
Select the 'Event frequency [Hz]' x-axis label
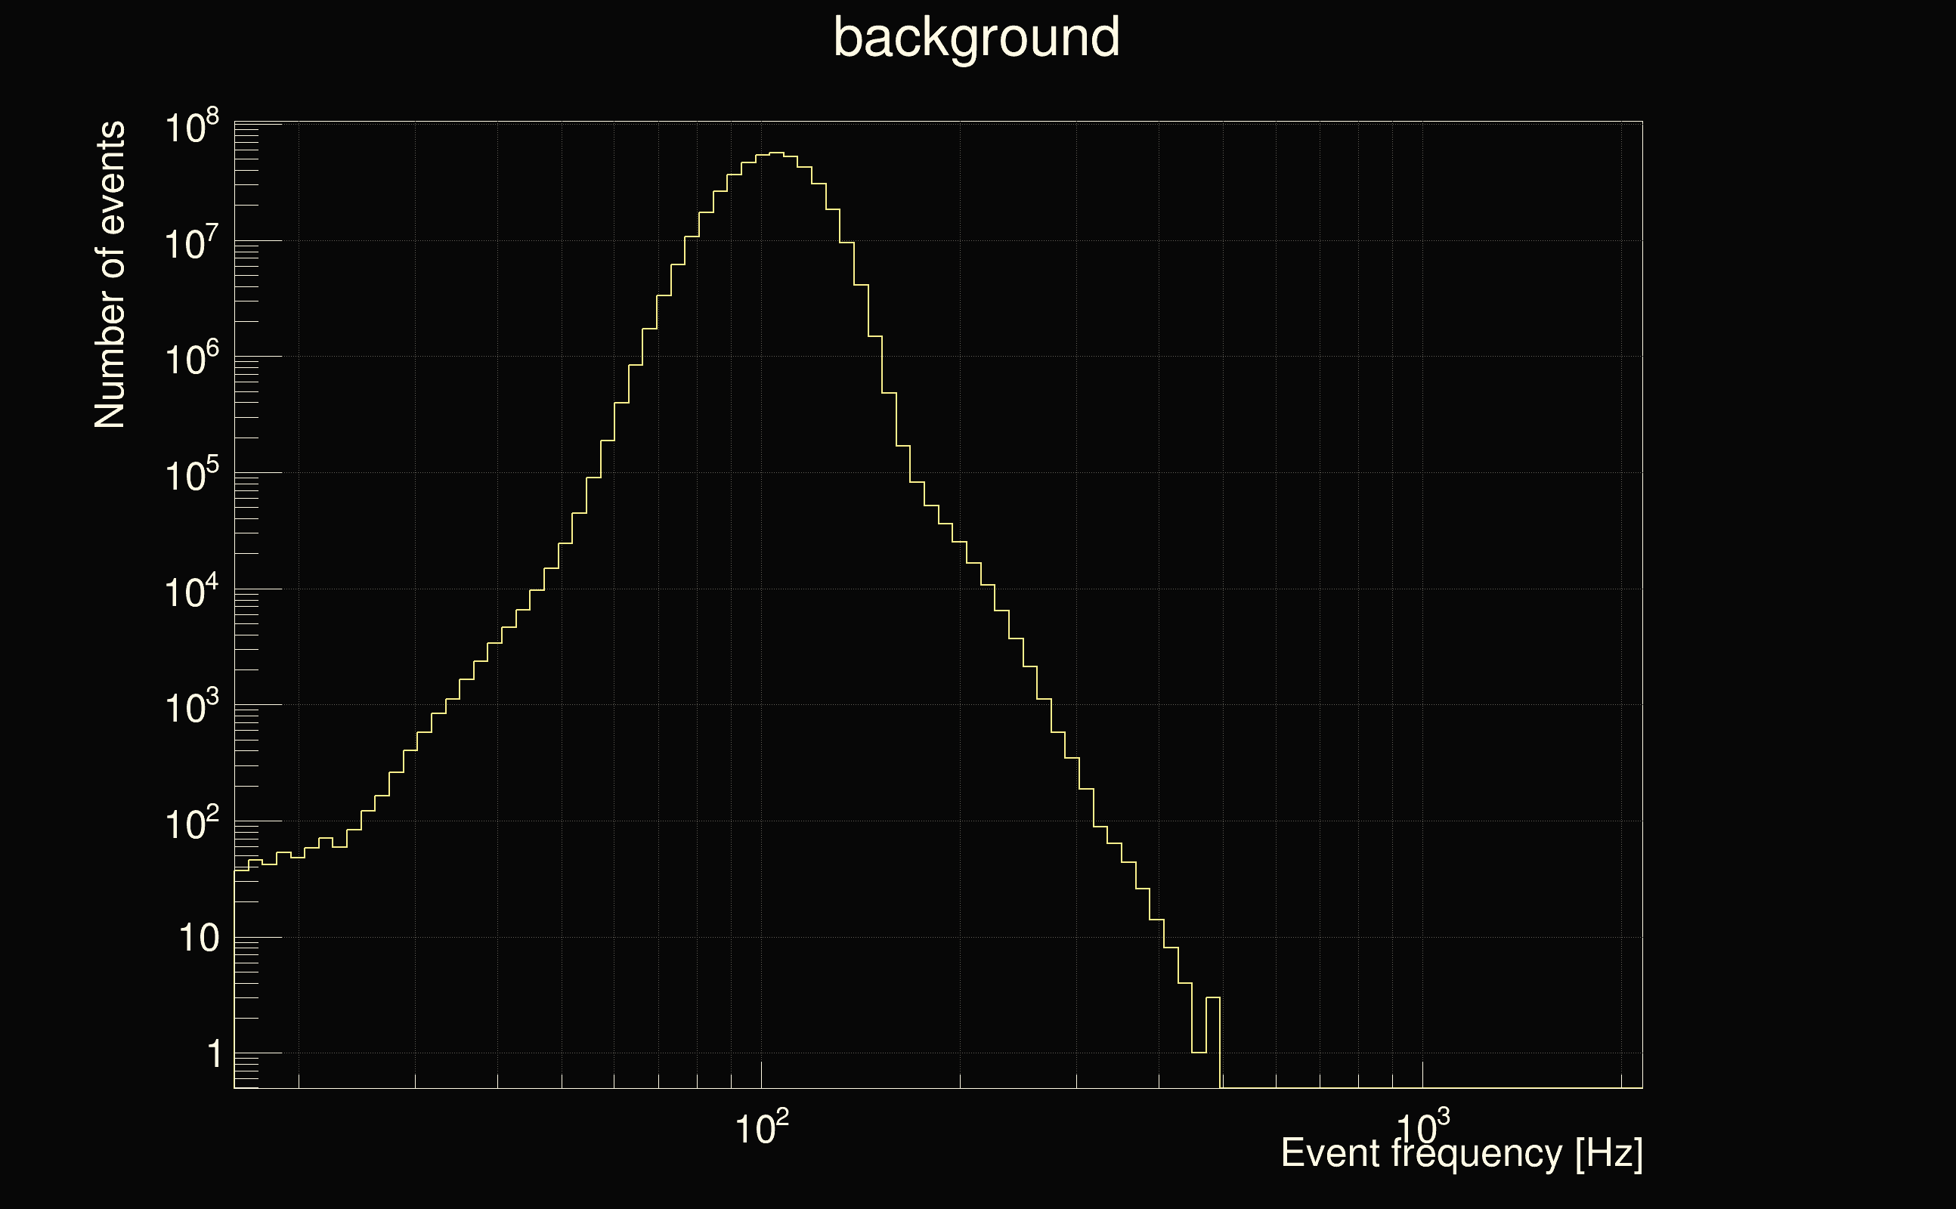coord(1462,1154)
